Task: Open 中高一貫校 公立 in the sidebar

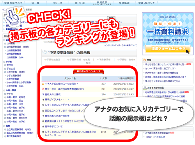Action: tap(15, 104)
